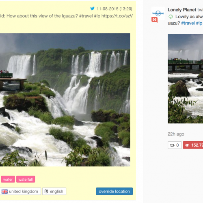This screenshot has height=203, width=203.
Task: Click the Lonely Planet author name
Action: 182,10
